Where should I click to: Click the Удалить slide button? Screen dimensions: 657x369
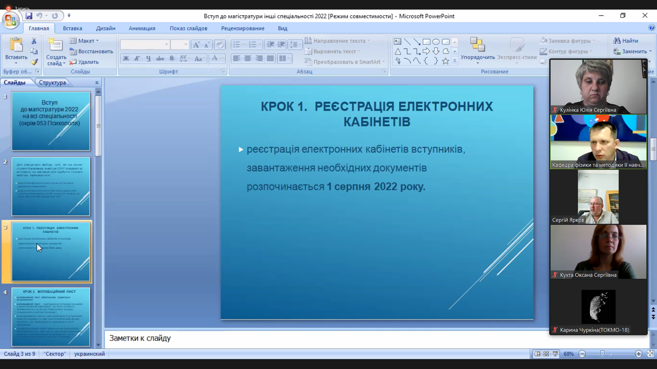click(x=84, y=62)
